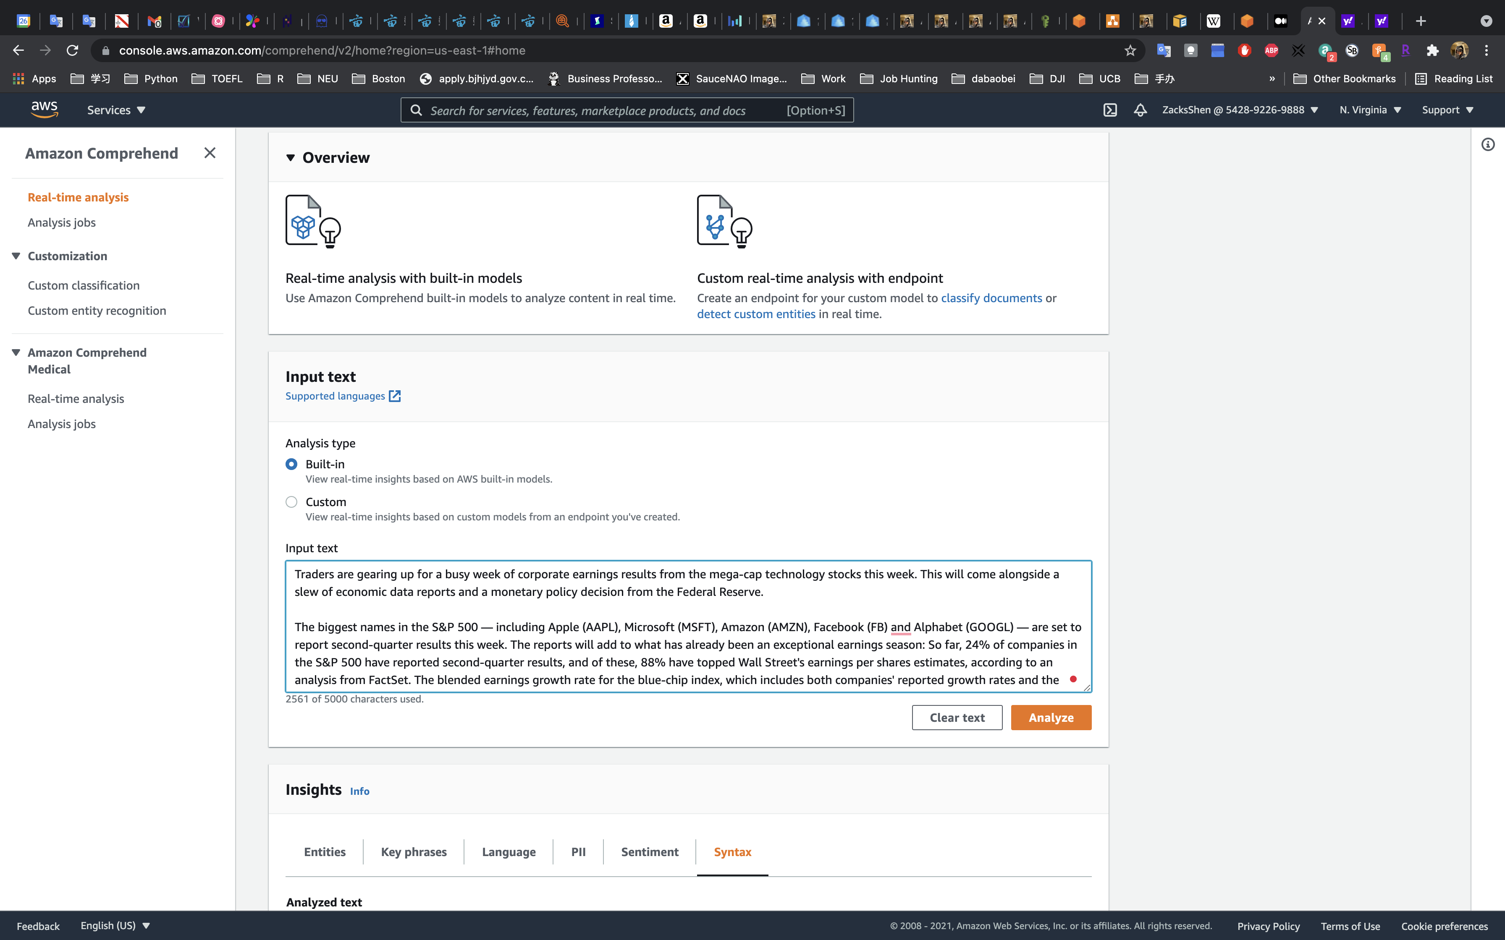
Task: Click the AWS logo home icon
Action: [44, 110]
